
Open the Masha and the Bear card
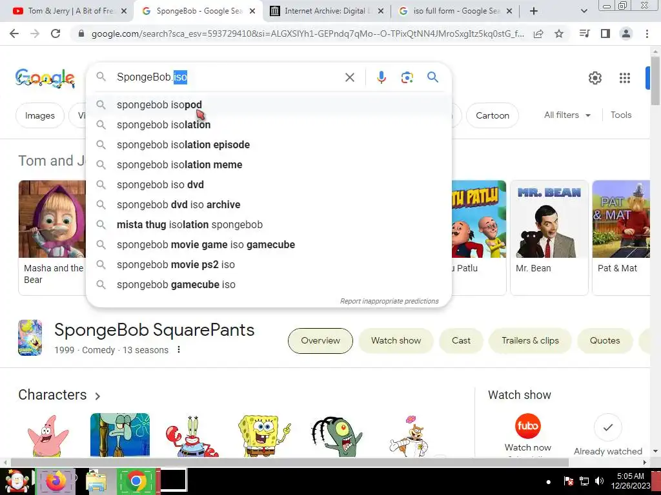[52, 238]
